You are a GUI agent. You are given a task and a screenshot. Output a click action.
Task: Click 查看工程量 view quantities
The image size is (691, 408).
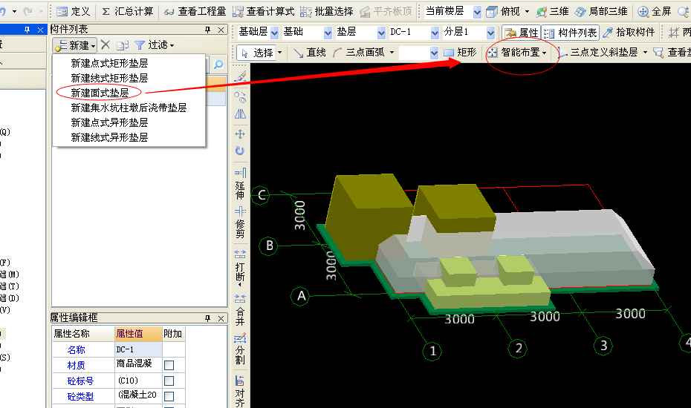pyautogui.click(x=195, y=11)
